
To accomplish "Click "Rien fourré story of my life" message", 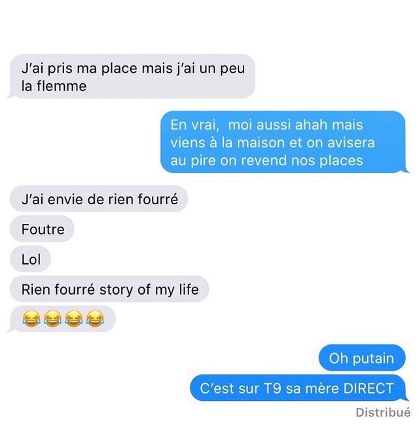I will coord(109,289).
